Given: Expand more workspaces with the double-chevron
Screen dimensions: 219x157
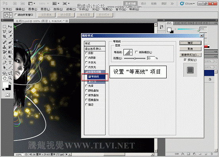Looking at the screenshot, I should tap(172, 4).
